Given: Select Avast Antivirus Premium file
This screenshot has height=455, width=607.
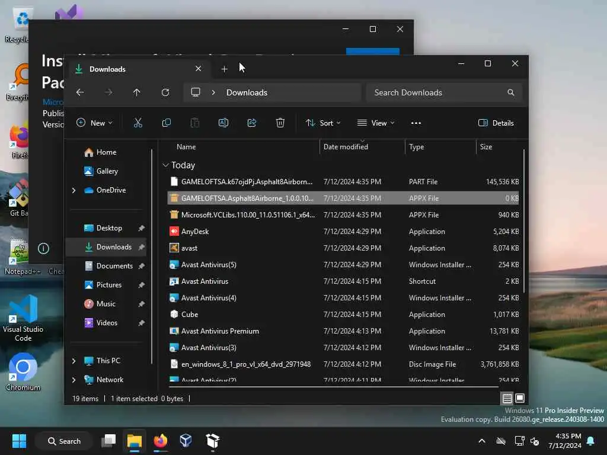Looking at the screenshot, I should [343, 331].
